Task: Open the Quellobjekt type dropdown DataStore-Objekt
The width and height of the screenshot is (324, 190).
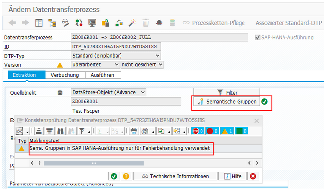Action: (108, 92)
